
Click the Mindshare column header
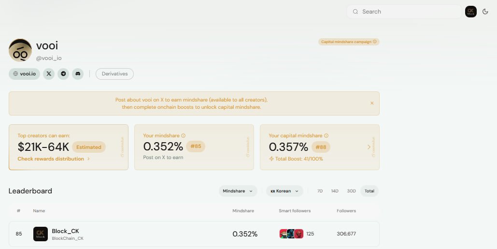pos(243,211)
